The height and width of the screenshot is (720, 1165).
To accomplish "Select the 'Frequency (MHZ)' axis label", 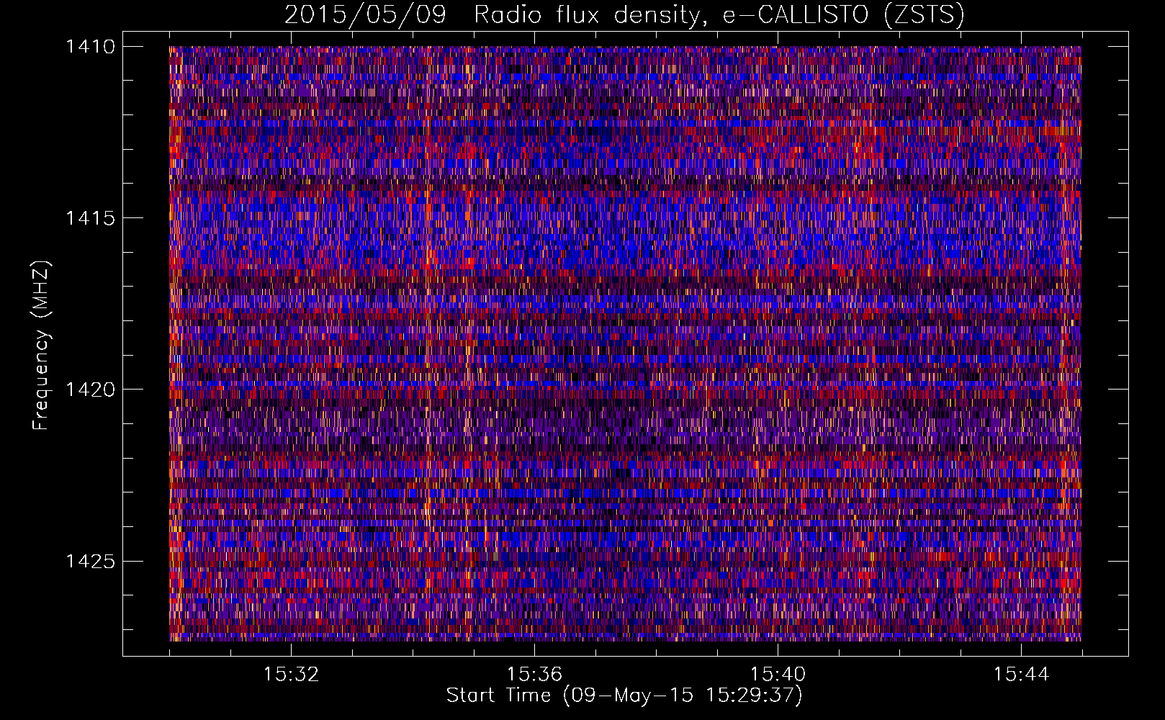I will pos(42,346).
